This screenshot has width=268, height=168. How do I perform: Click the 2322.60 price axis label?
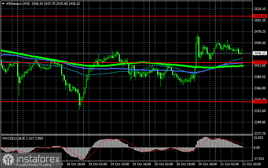pos(260,111)
